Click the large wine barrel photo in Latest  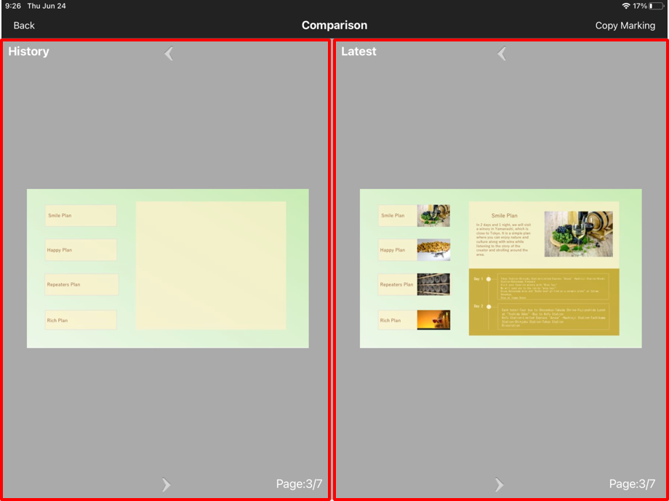pos(578,234)
